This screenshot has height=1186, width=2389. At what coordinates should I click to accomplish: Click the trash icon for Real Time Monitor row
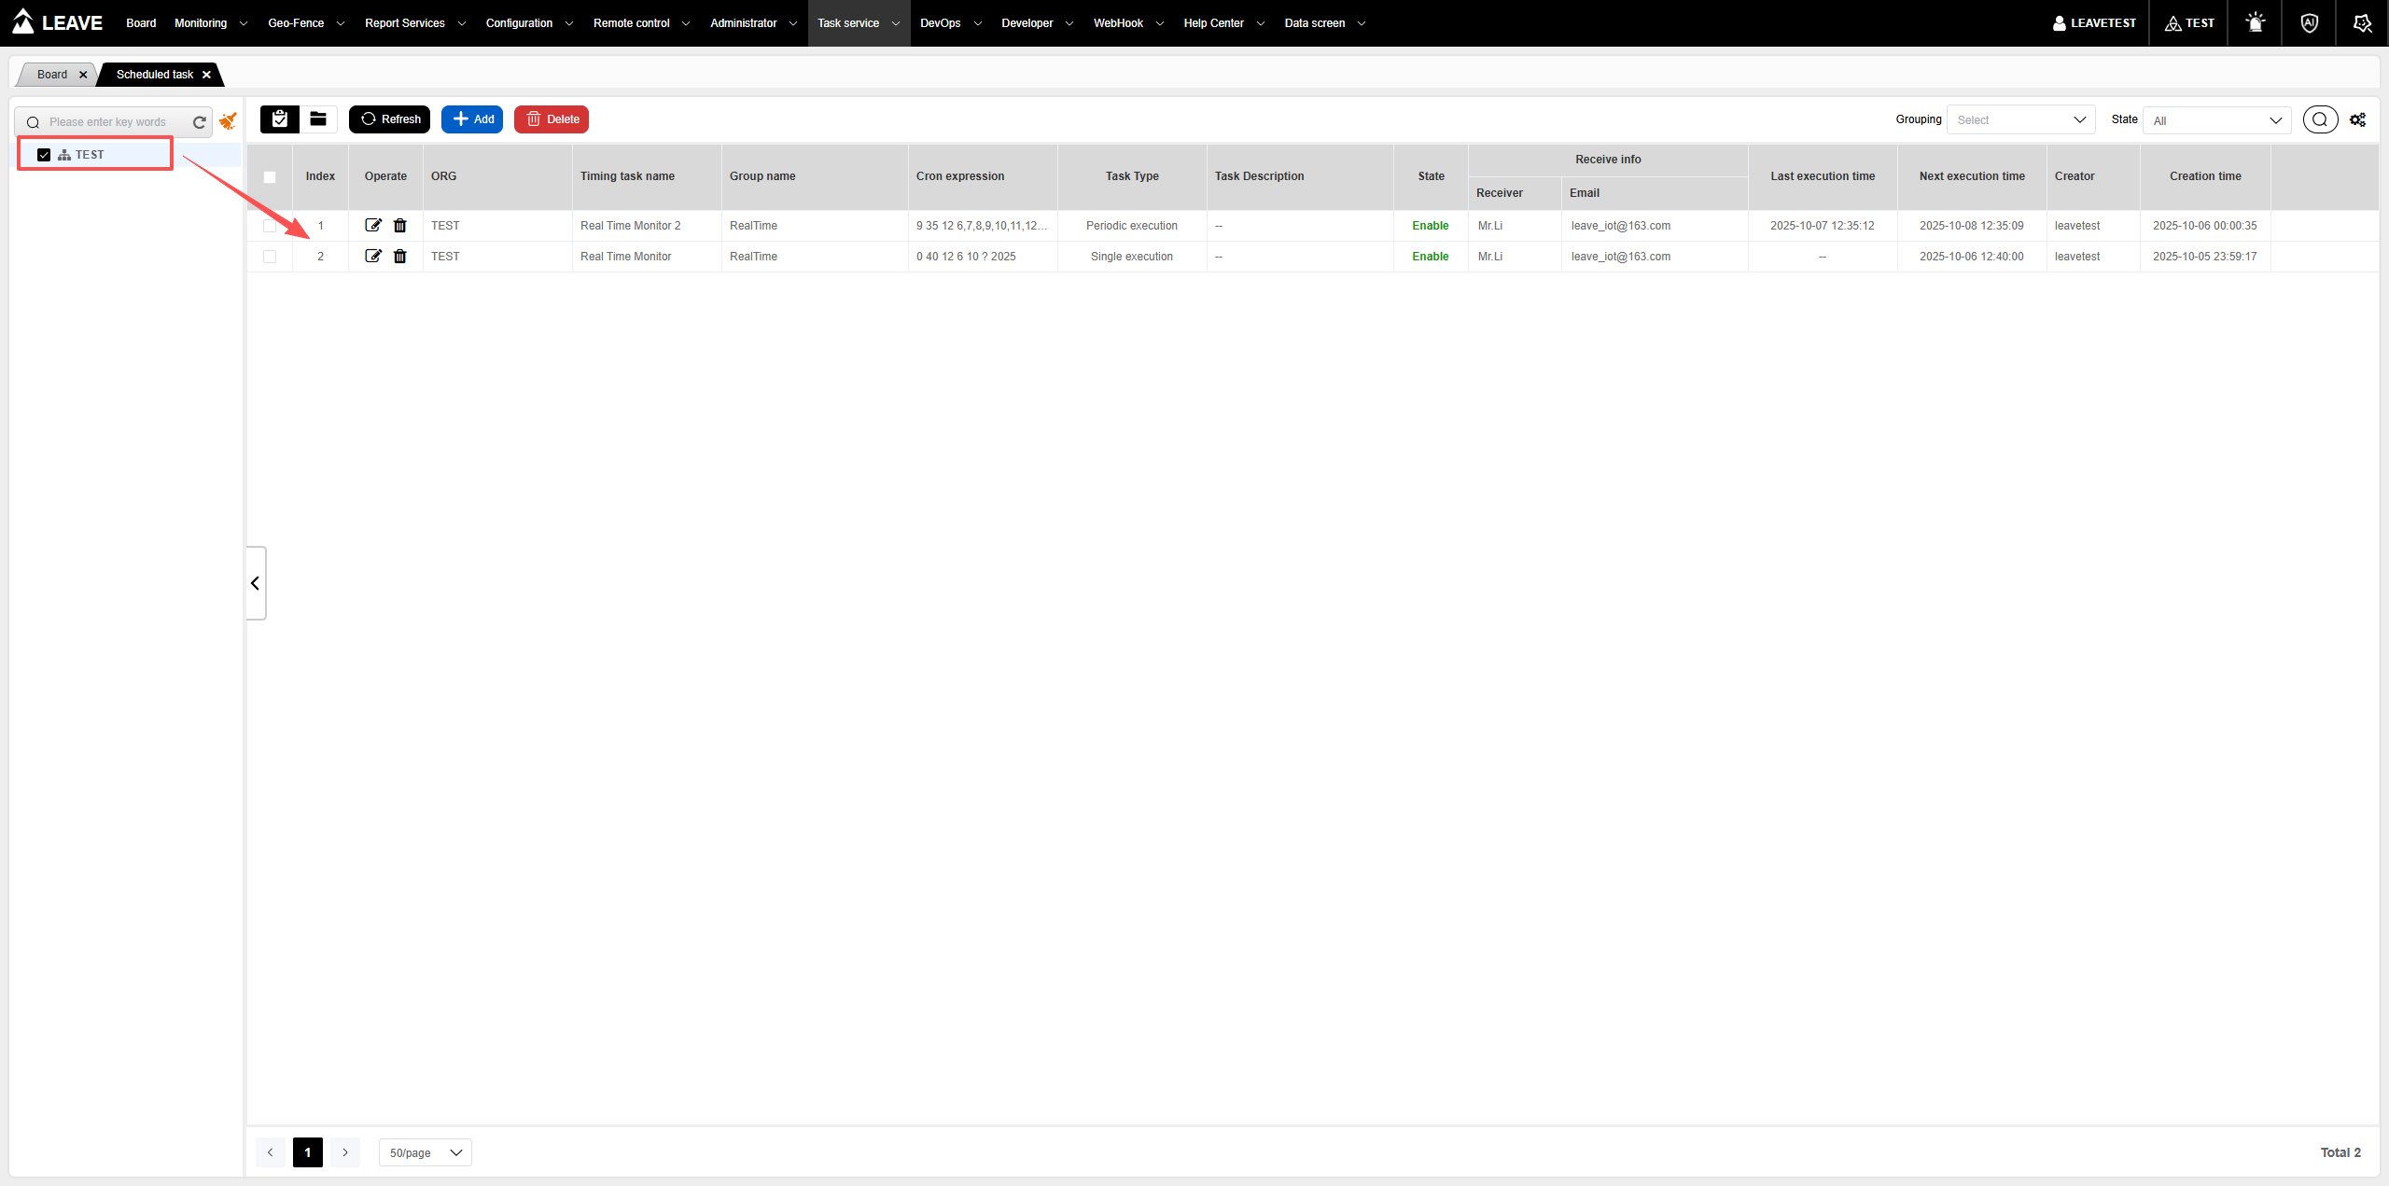click(400, 256)
